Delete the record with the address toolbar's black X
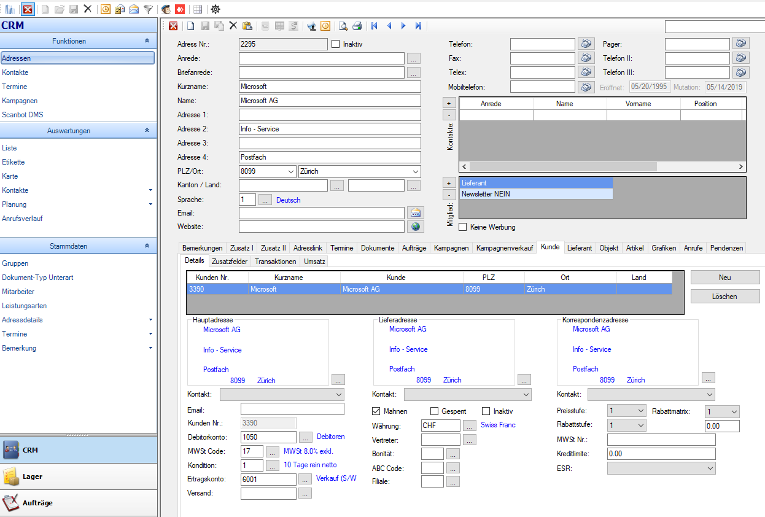765x517 pixels. click(233, 26)
